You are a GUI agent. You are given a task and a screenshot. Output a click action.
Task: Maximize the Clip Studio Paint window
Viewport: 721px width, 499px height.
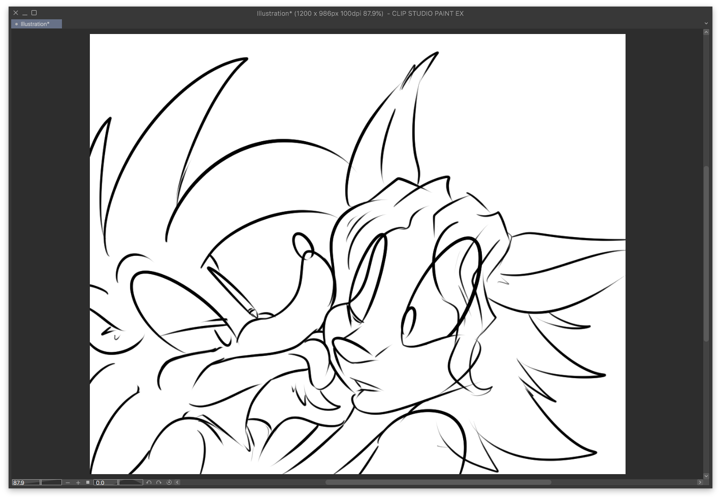tap(34, 13)
